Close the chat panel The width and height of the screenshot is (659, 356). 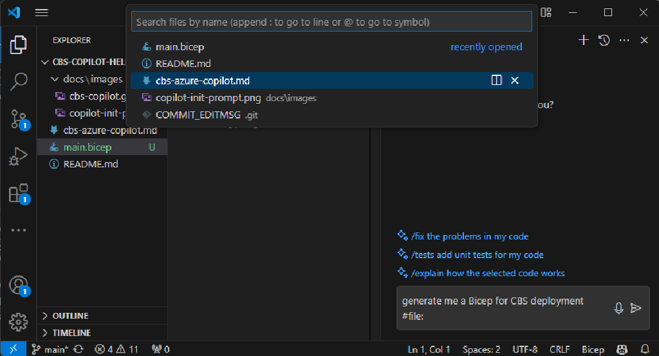pyautogui.click(x=644, y=41)
